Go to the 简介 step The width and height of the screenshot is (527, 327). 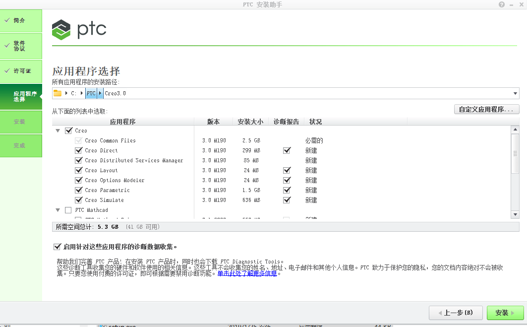click(21, 20)
